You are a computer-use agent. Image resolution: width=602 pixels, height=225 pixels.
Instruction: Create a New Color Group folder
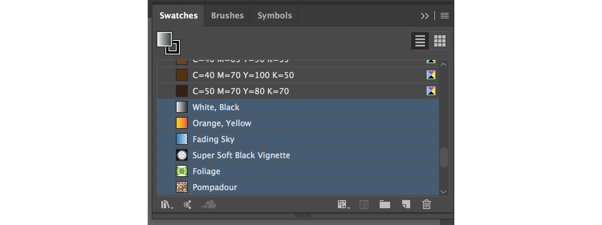point(385,205)
